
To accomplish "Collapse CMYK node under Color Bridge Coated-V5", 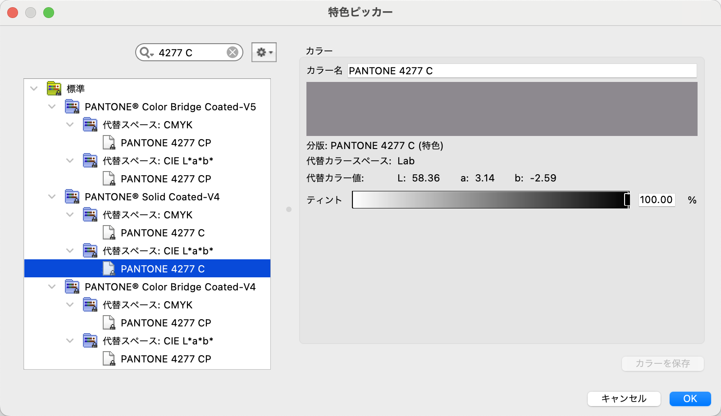I will pos(70,125).
